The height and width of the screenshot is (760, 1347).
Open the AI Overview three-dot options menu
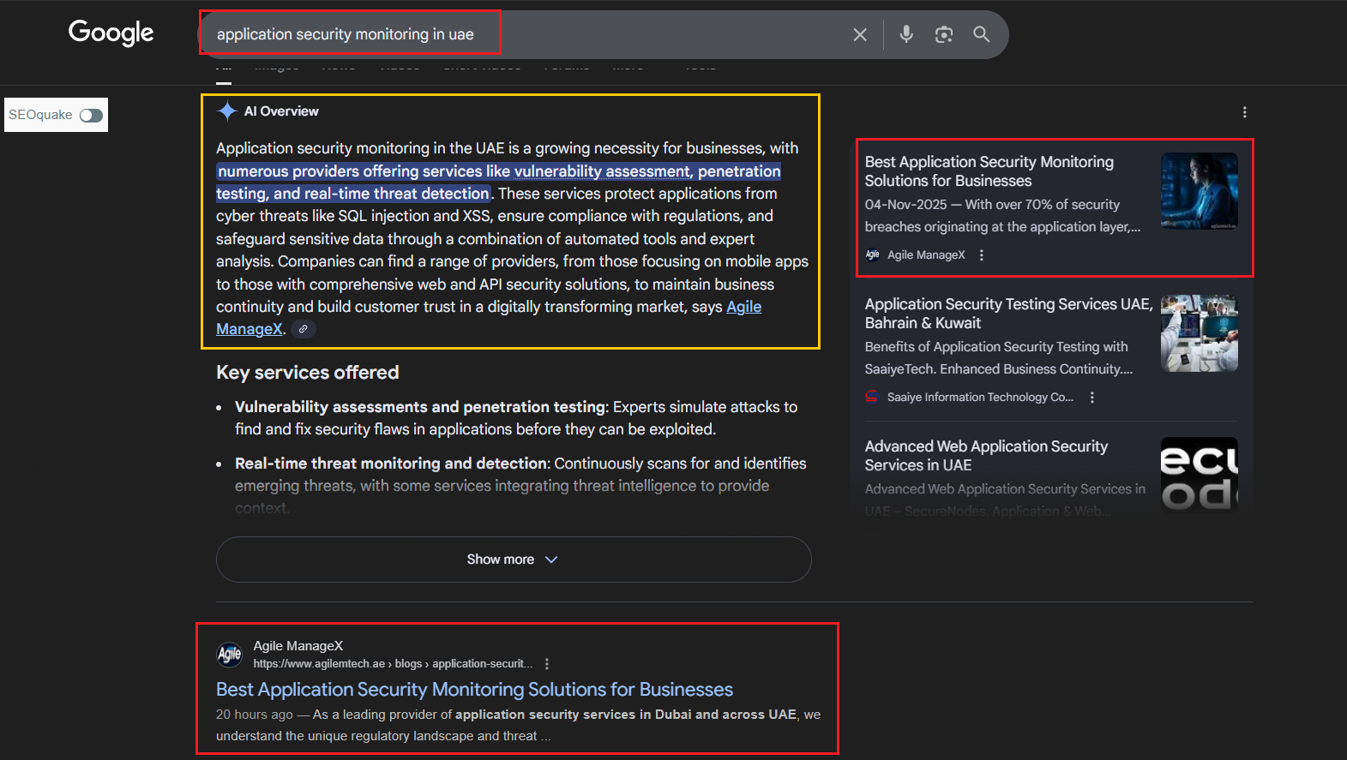coord(1244,112)
